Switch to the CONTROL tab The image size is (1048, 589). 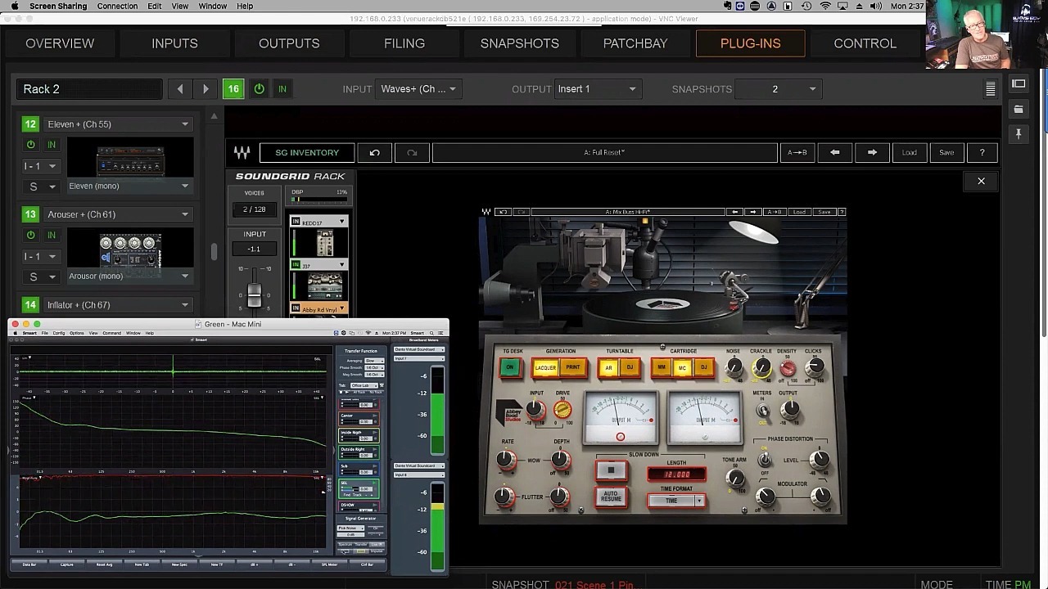(x=865, y=43)
